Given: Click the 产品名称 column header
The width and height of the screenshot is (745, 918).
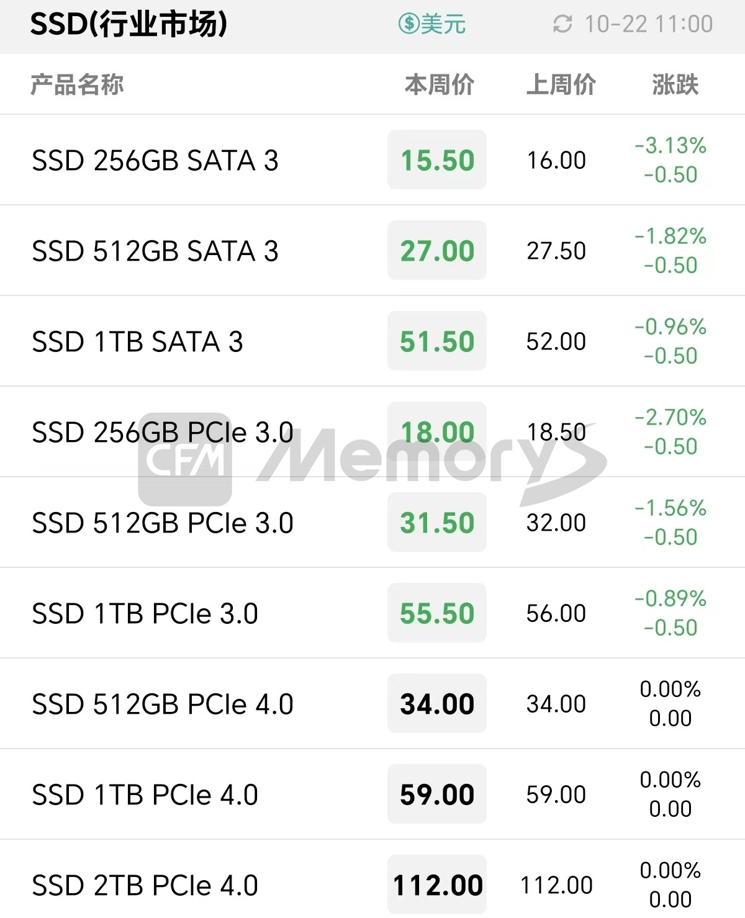Looking at the screenshot, I should coord(77,84).
